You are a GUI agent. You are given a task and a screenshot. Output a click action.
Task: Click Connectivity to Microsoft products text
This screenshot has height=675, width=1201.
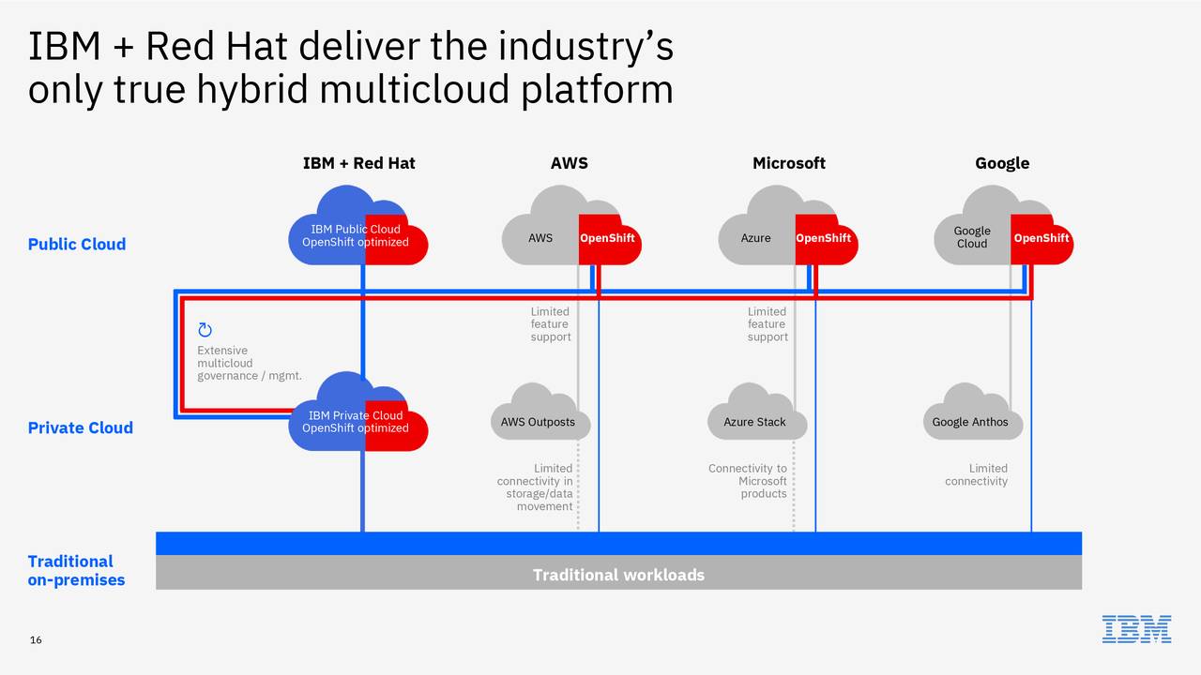748,481
